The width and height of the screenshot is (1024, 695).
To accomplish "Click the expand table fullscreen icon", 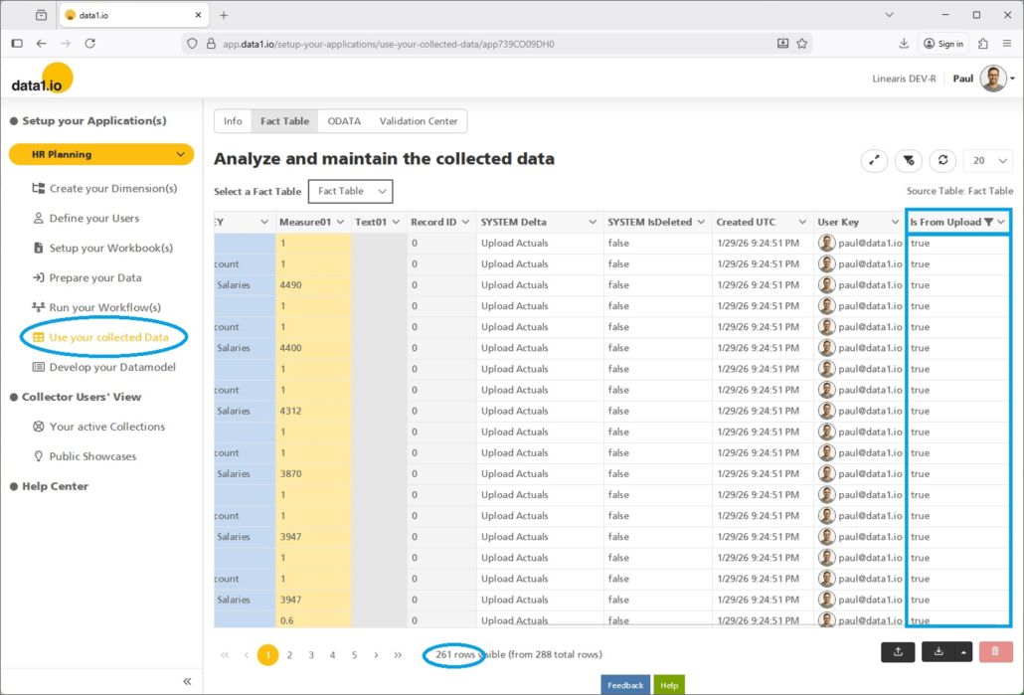I will [x=875, y=160].
